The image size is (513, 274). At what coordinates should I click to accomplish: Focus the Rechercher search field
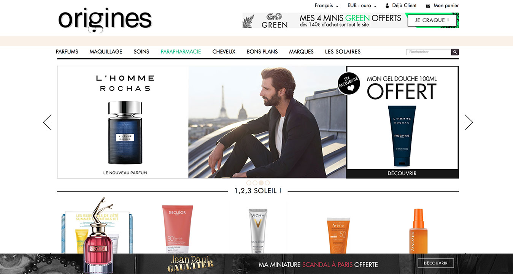click(429, 52)
